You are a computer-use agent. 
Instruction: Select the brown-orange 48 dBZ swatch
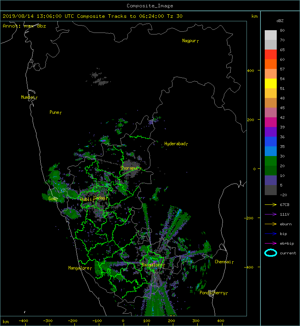pyautogui.click(x=271, y=103)
